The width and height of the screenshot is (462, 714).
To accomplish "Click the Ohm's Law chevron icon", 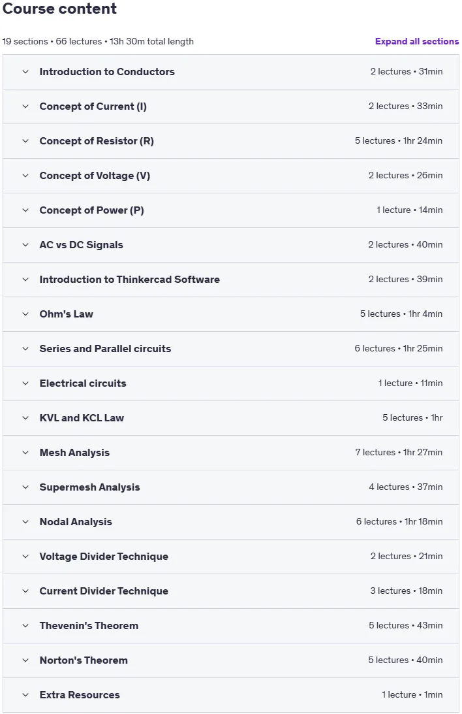I will click(25, 314).
